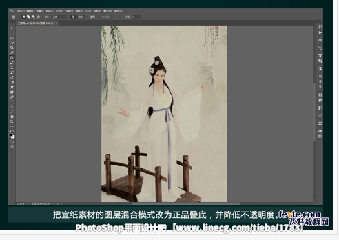339x240 pixels.
Task: Open the 视图 menu
Action: click(97, 11)
